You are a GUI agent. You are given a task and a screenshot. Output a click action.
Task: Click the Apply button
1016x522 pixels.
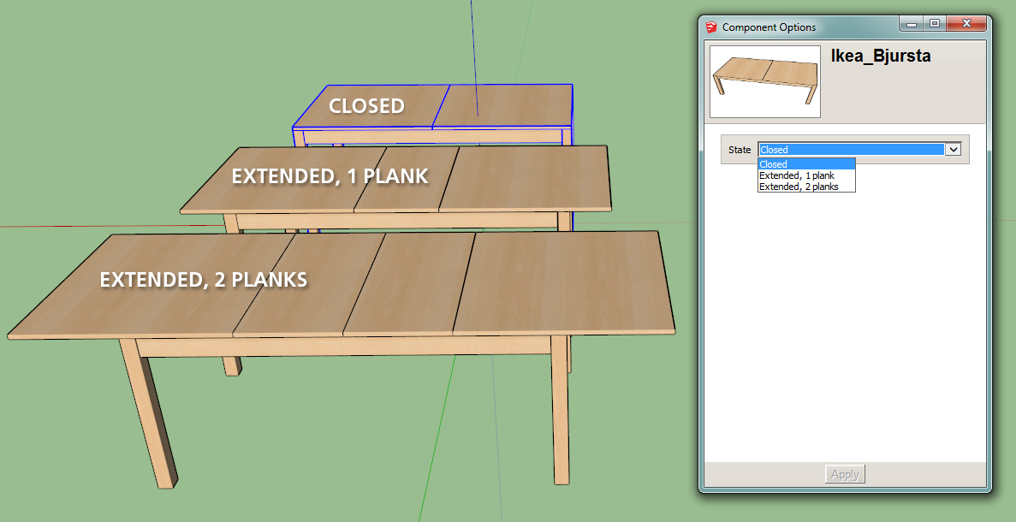[x=845, y=474]
